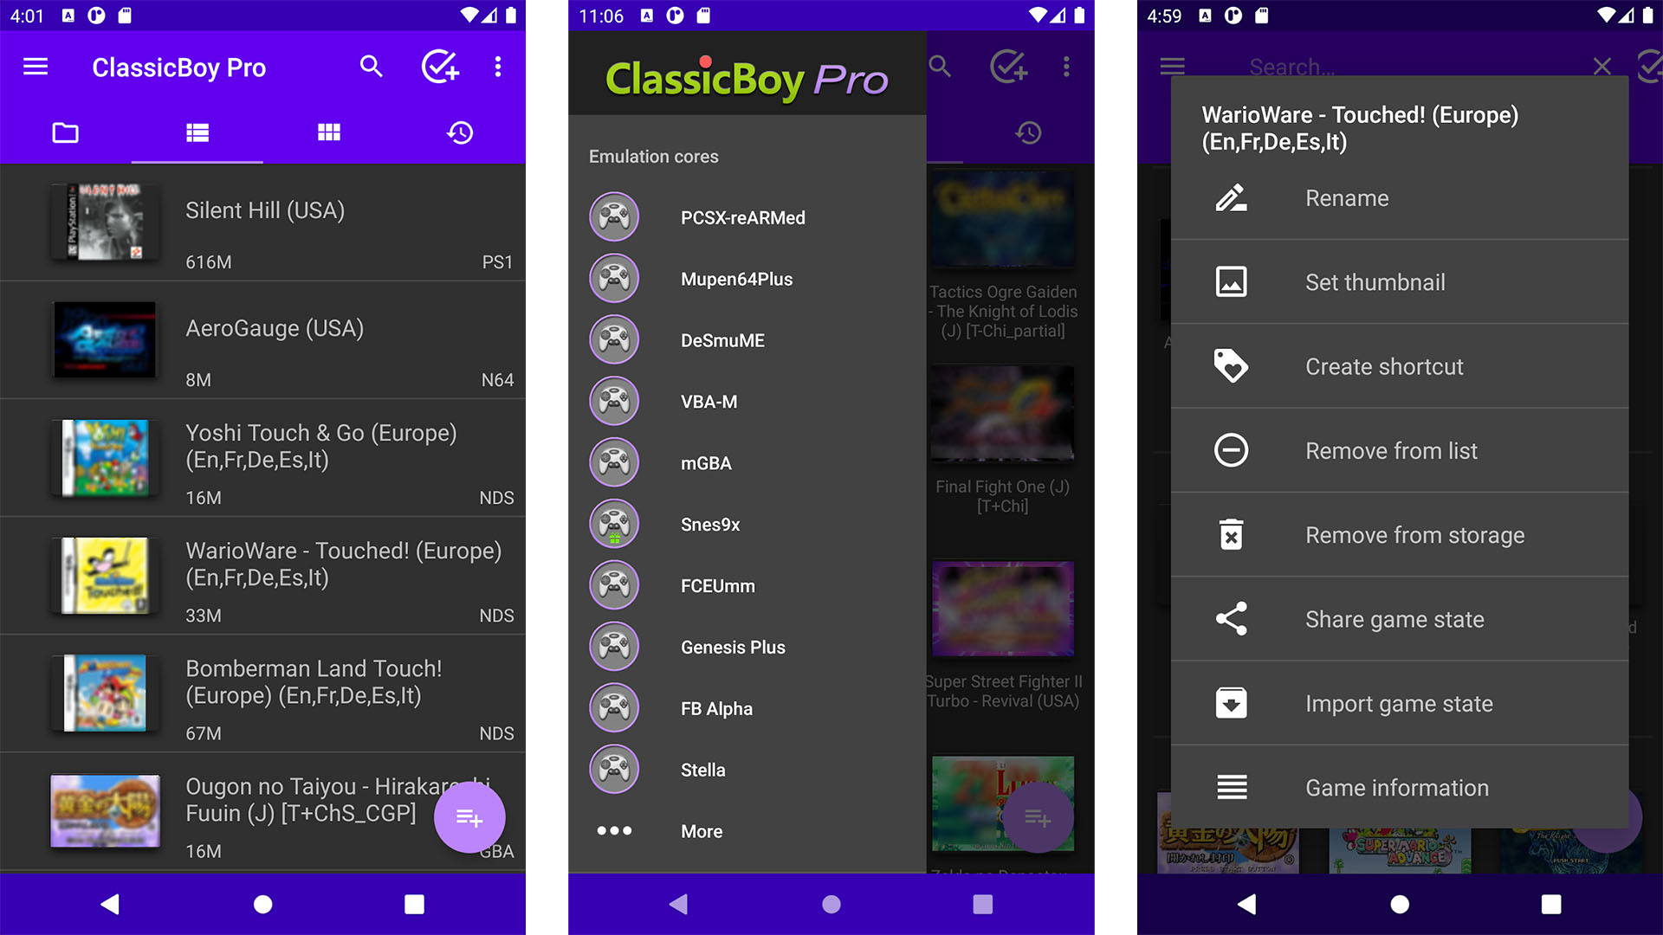The height and width of the screenshot is (935, 1663).
Task: Create shortcut for WarioWare Touched
Action: 1386,366
